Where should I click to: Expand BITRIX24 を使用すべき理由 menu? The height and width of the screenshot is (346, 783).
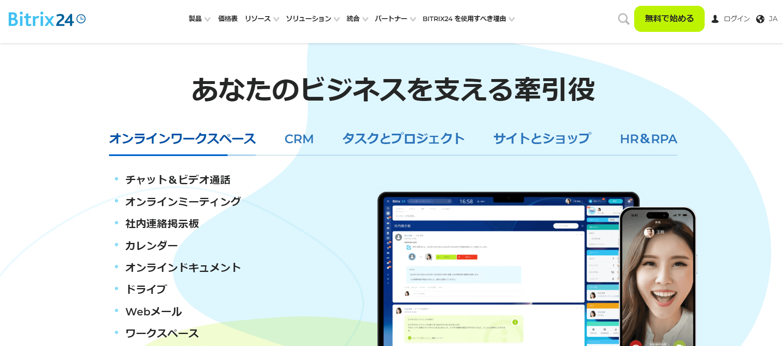(468, 19)
